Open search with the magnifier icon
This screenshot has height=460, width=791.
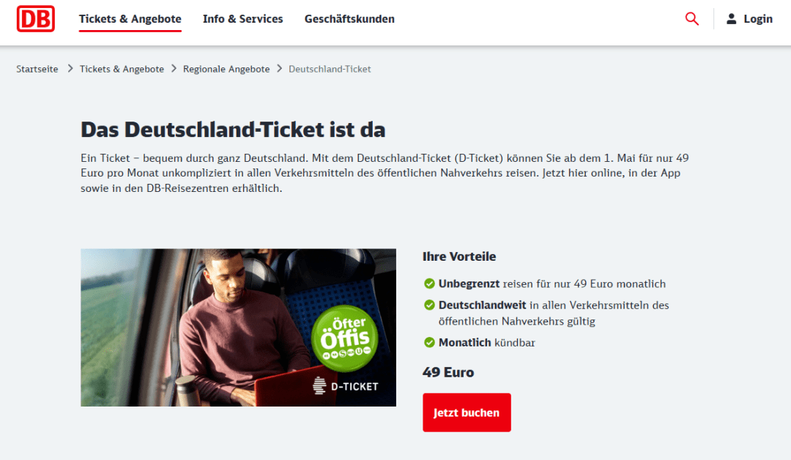point(692,19)
